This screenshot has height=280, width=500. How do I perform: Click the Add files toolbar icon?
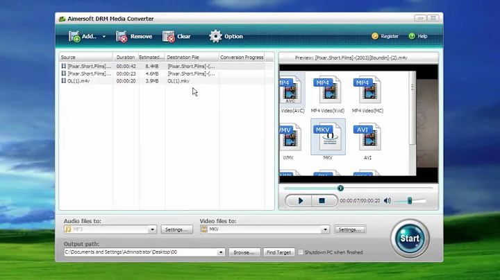74,36
